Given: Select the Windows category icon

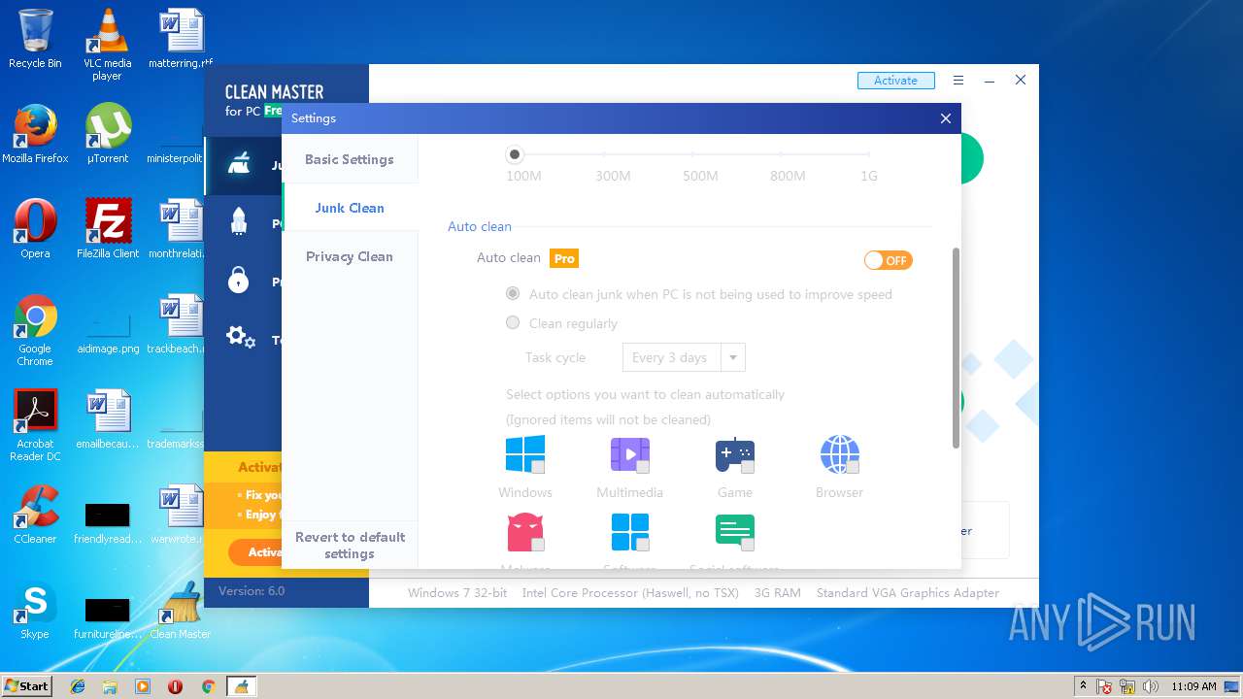Looking at the screenshot, I should point(525,454).
